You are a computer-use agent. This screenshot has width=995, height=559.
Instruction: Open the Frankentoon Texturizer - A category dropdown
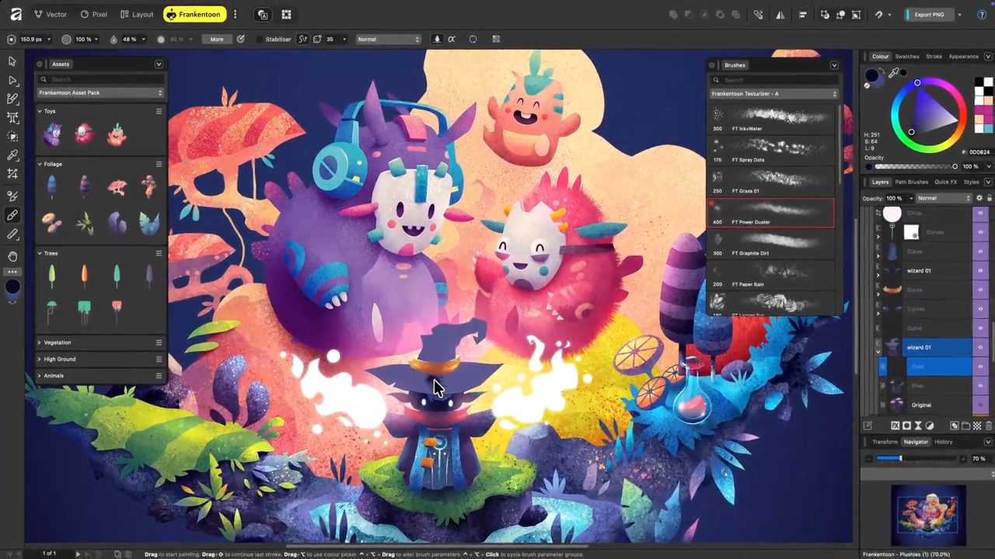(x=773, y=94)
